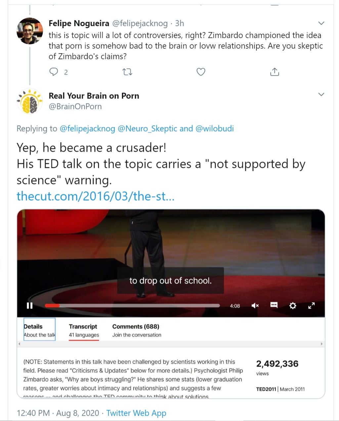This screenshot has width=339, height=421.
Task: Unmute the video volume
Action: coord(255,306)
